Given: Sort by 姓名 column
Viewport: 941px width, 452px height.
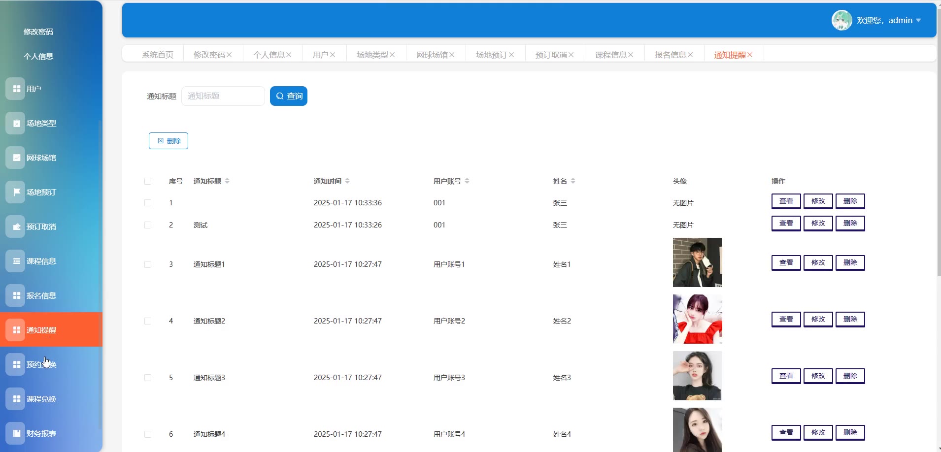Looking at the screenshot, I should click(x=573, y=181).
